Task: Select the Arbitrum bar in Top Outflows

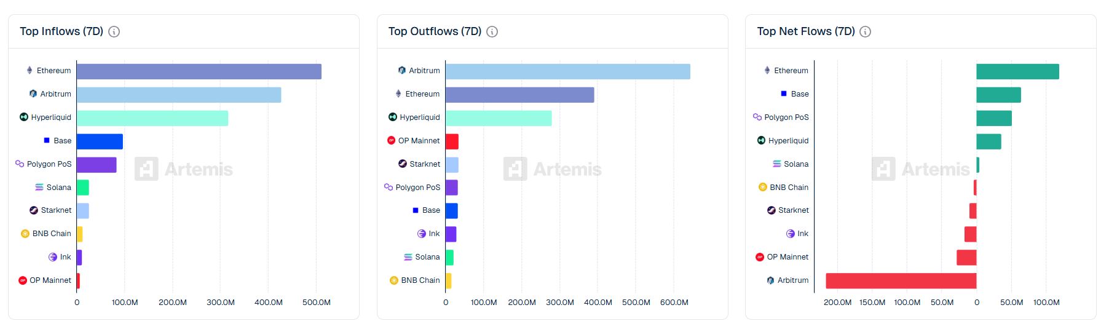Action: [567, 71]
